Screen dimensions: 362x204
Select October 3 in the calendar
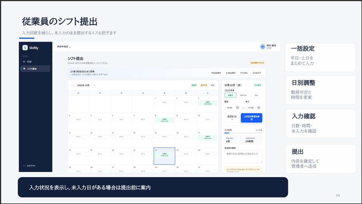click(x=208, y=104)
